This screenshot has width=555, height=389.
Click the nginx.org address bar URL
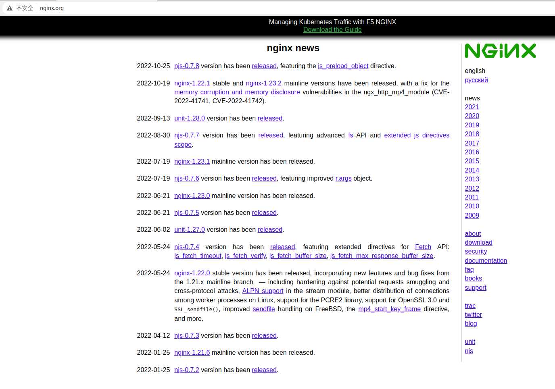click(52, 8)
